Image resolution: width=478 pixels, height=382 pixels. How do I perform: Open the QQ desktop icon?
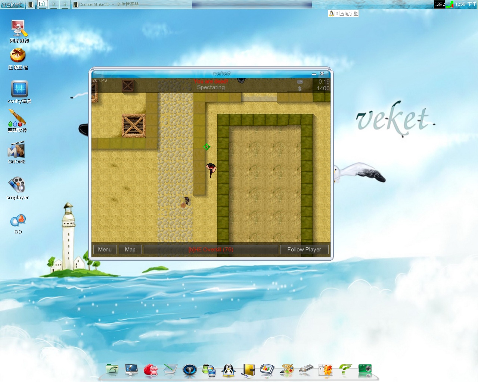18,224
